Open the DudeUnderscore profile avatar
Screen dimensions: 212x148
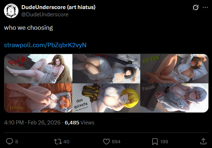11,11
